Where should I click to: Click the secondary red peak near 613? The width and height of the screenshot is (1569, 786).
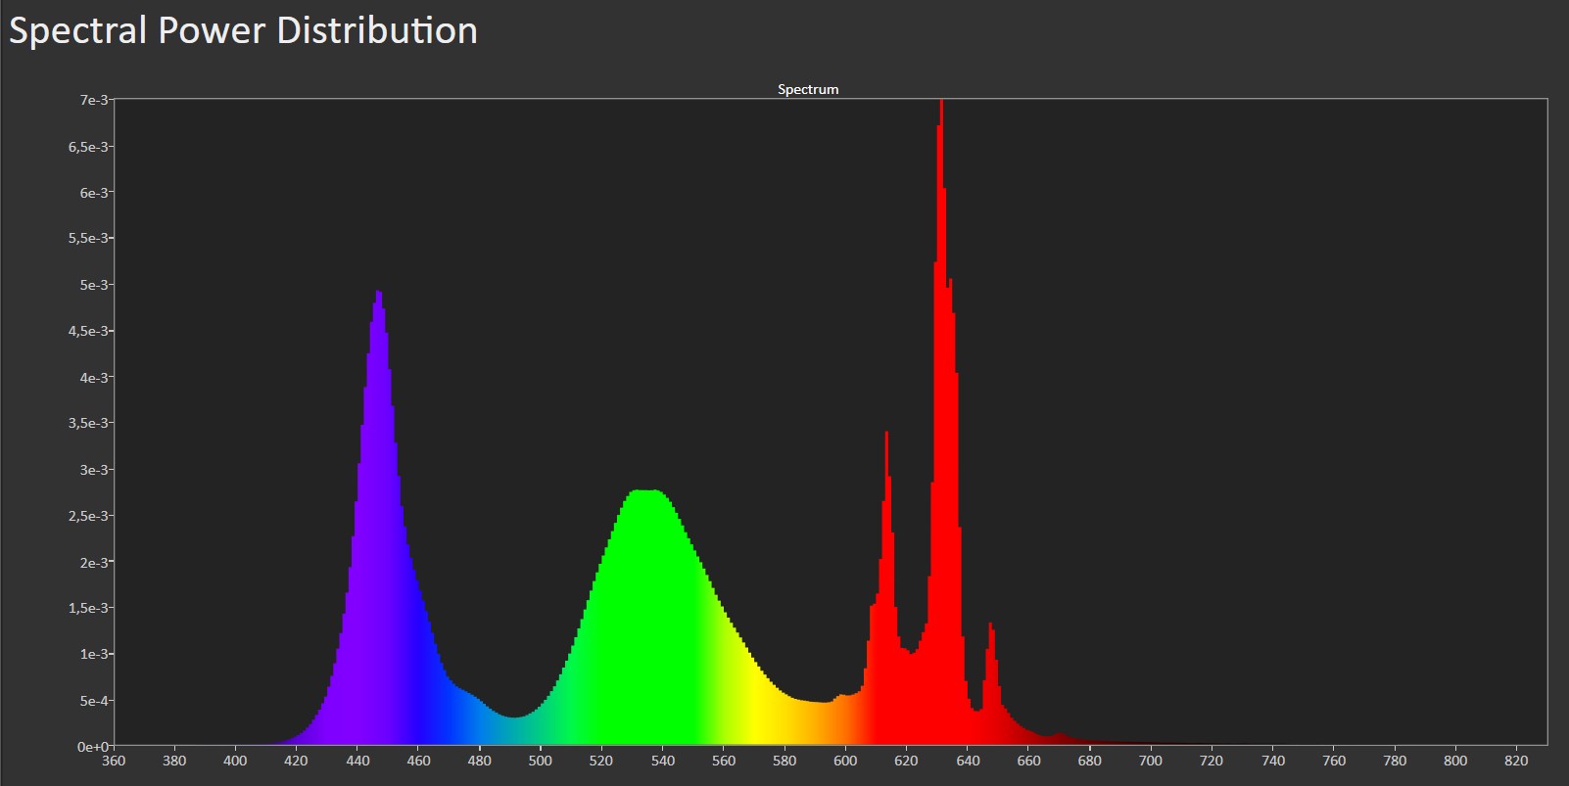click(886, 437)
